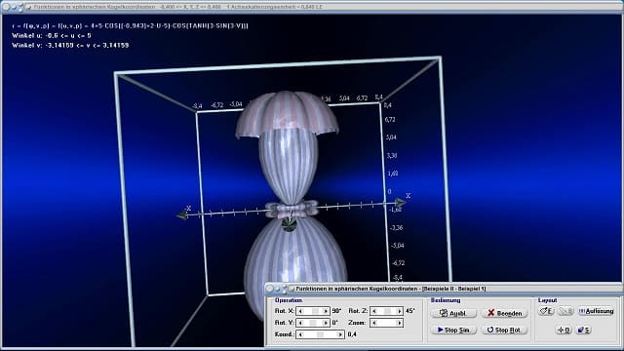Increase Koord. with right arrow
Viewport: 624px width, 351px height.
pyautogui.click(x=340, y=334)
